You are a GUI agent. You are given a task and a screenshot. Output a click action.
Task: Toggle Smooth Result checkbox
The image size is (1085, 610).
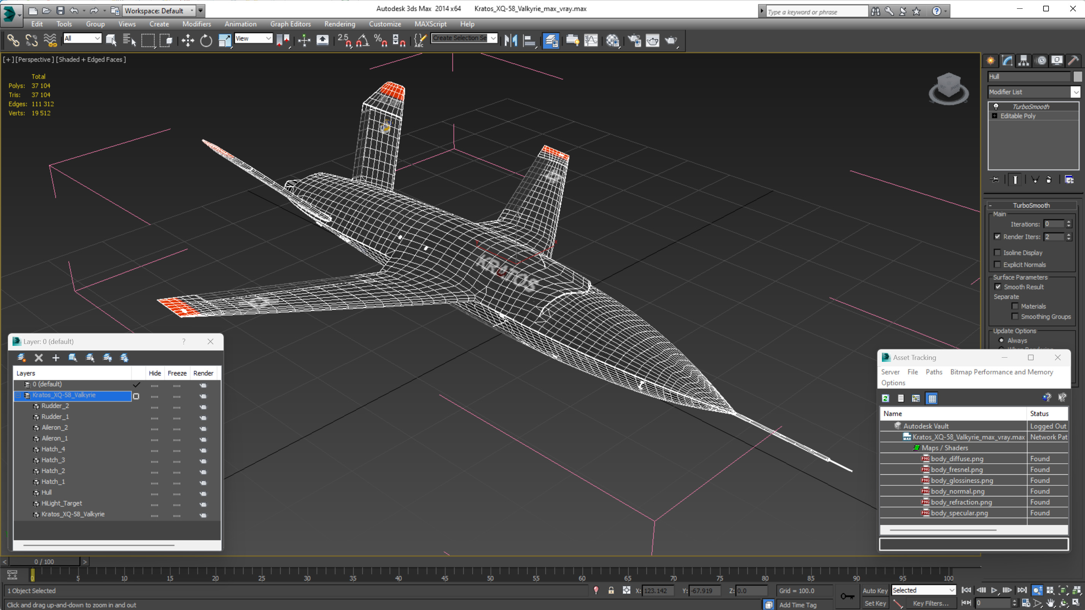(998, 287)
